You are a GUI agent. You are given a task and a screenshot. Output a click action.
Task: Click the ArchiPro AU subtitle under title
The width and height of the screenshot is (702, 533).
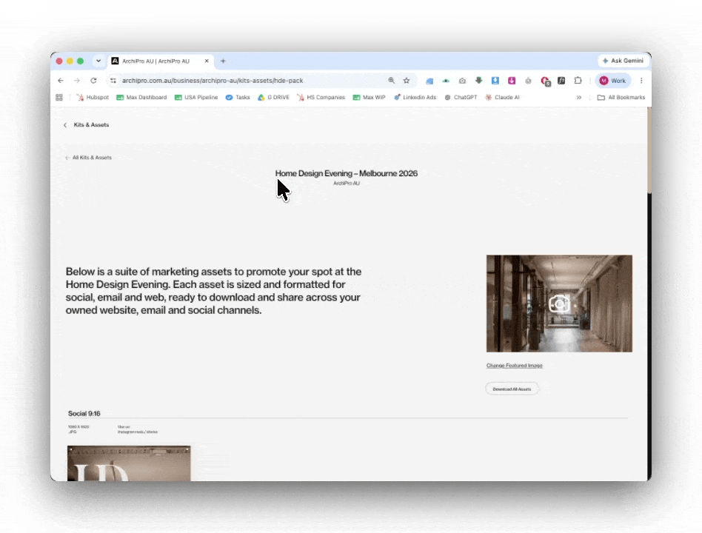point(346,183)
